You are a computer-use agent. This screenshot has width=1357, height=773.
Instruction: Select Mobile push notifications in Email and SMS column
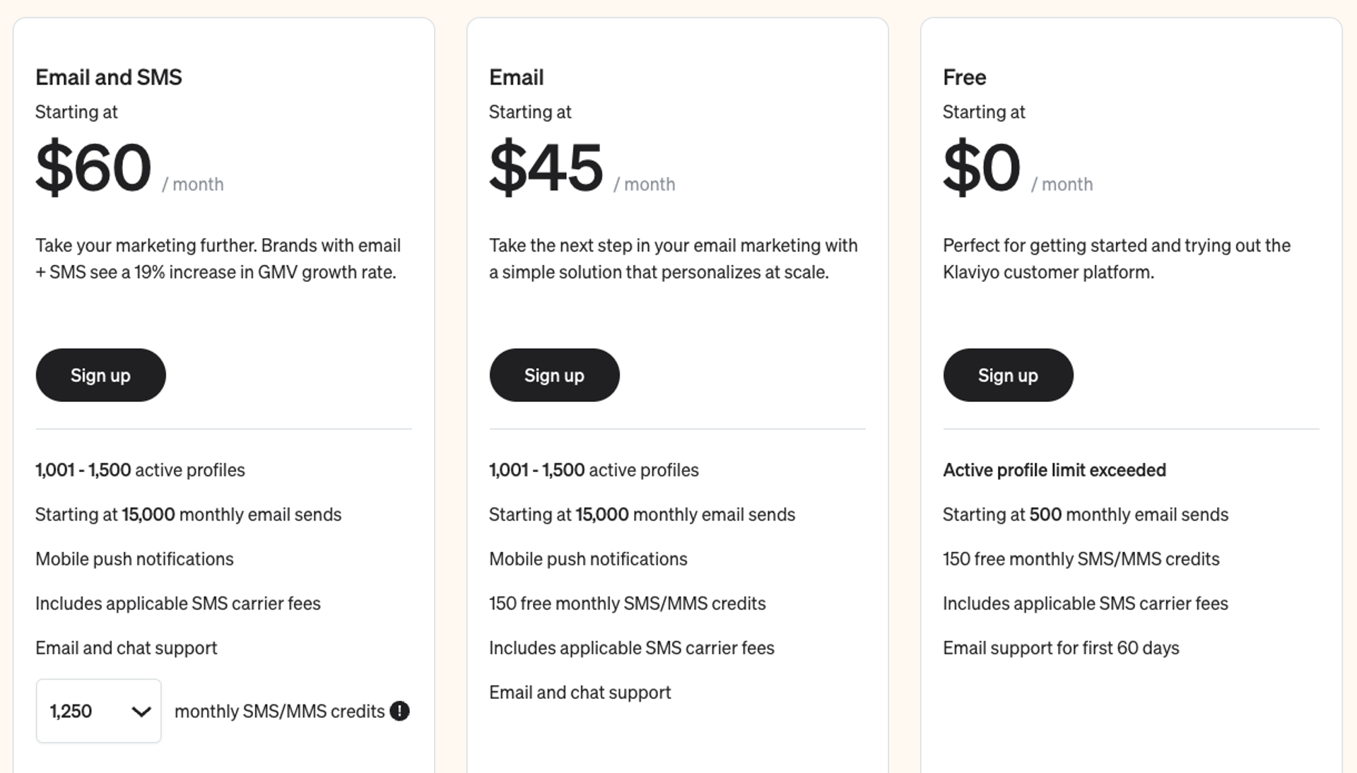[x=134, y=558]
